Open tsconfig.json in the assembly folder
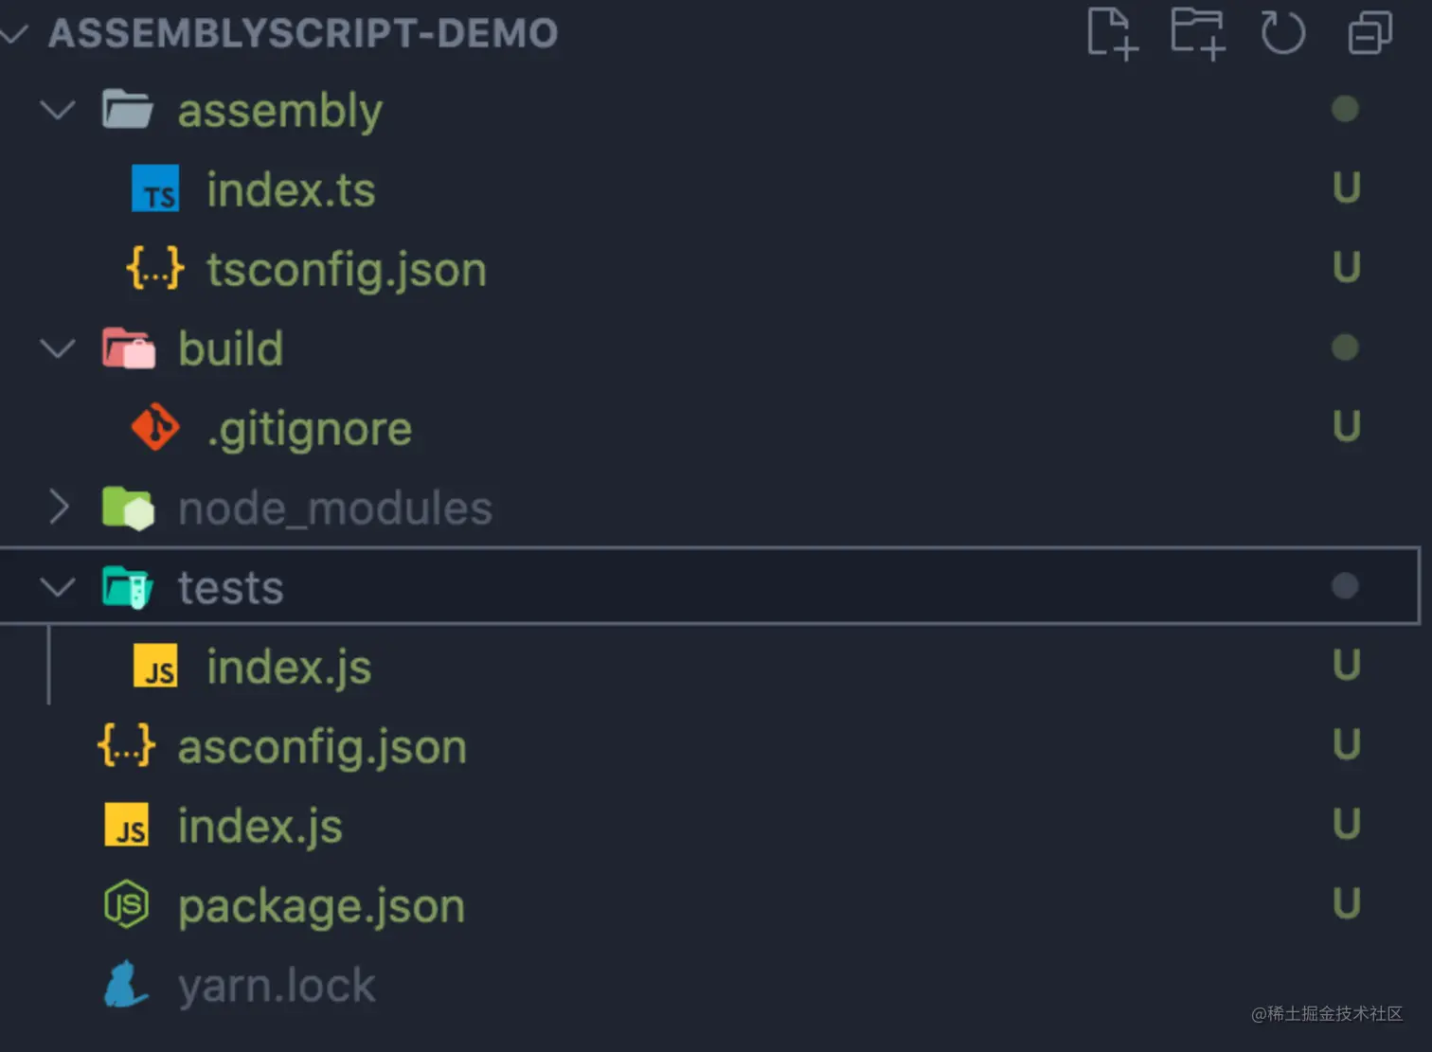The image size is (1432, 1052). [x=347, y=270]
